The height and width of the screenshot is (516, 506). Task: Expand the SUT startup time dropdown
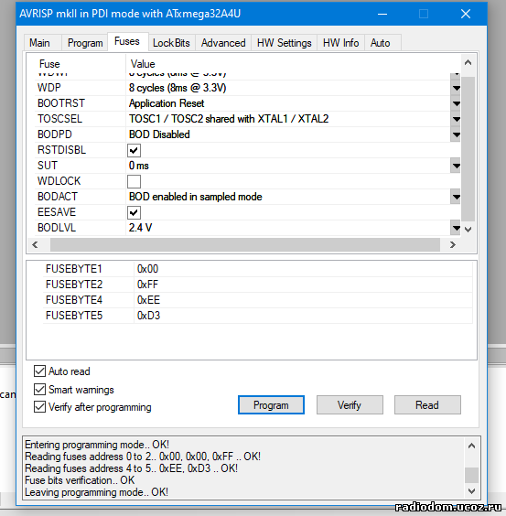pyautogui.click(x=456, y=166)
